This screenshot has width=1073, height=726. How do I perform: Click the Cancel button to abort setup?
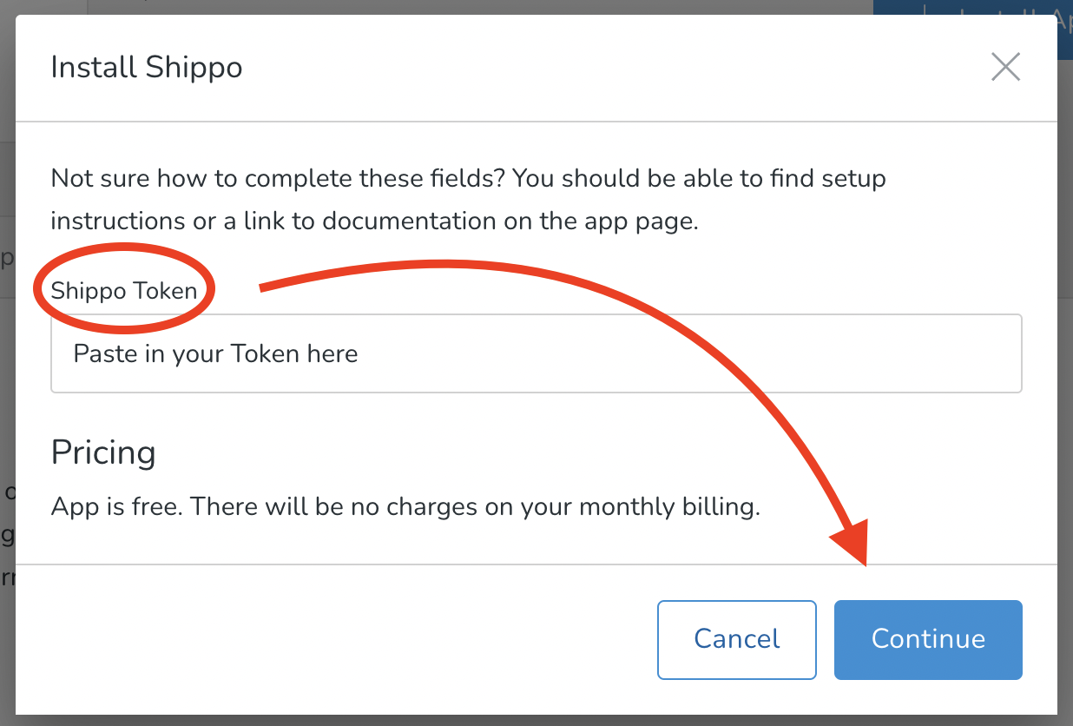736,639
